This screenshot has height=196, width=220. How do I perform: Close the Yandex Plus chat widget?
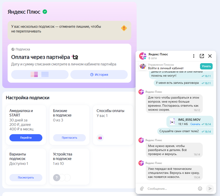click(x=210, y=56)
